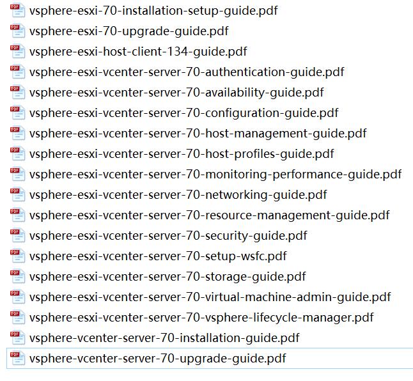This screenshot has height=381, width=413.
Task: Select the host-client-134-guide PDF icon
Action: 18,52
